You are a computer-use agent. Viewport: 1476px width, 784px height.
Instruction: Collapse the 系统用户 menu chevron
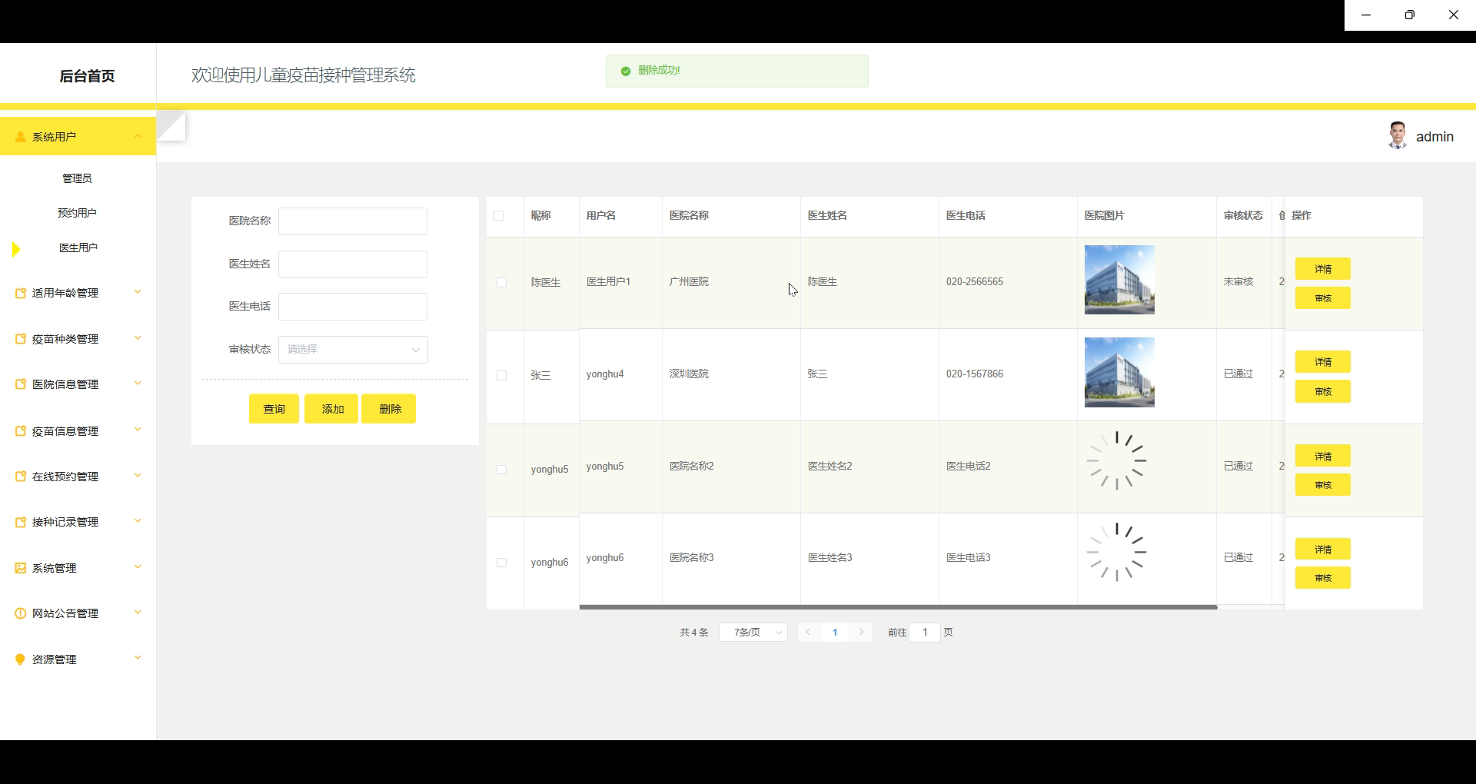(138, 136)
